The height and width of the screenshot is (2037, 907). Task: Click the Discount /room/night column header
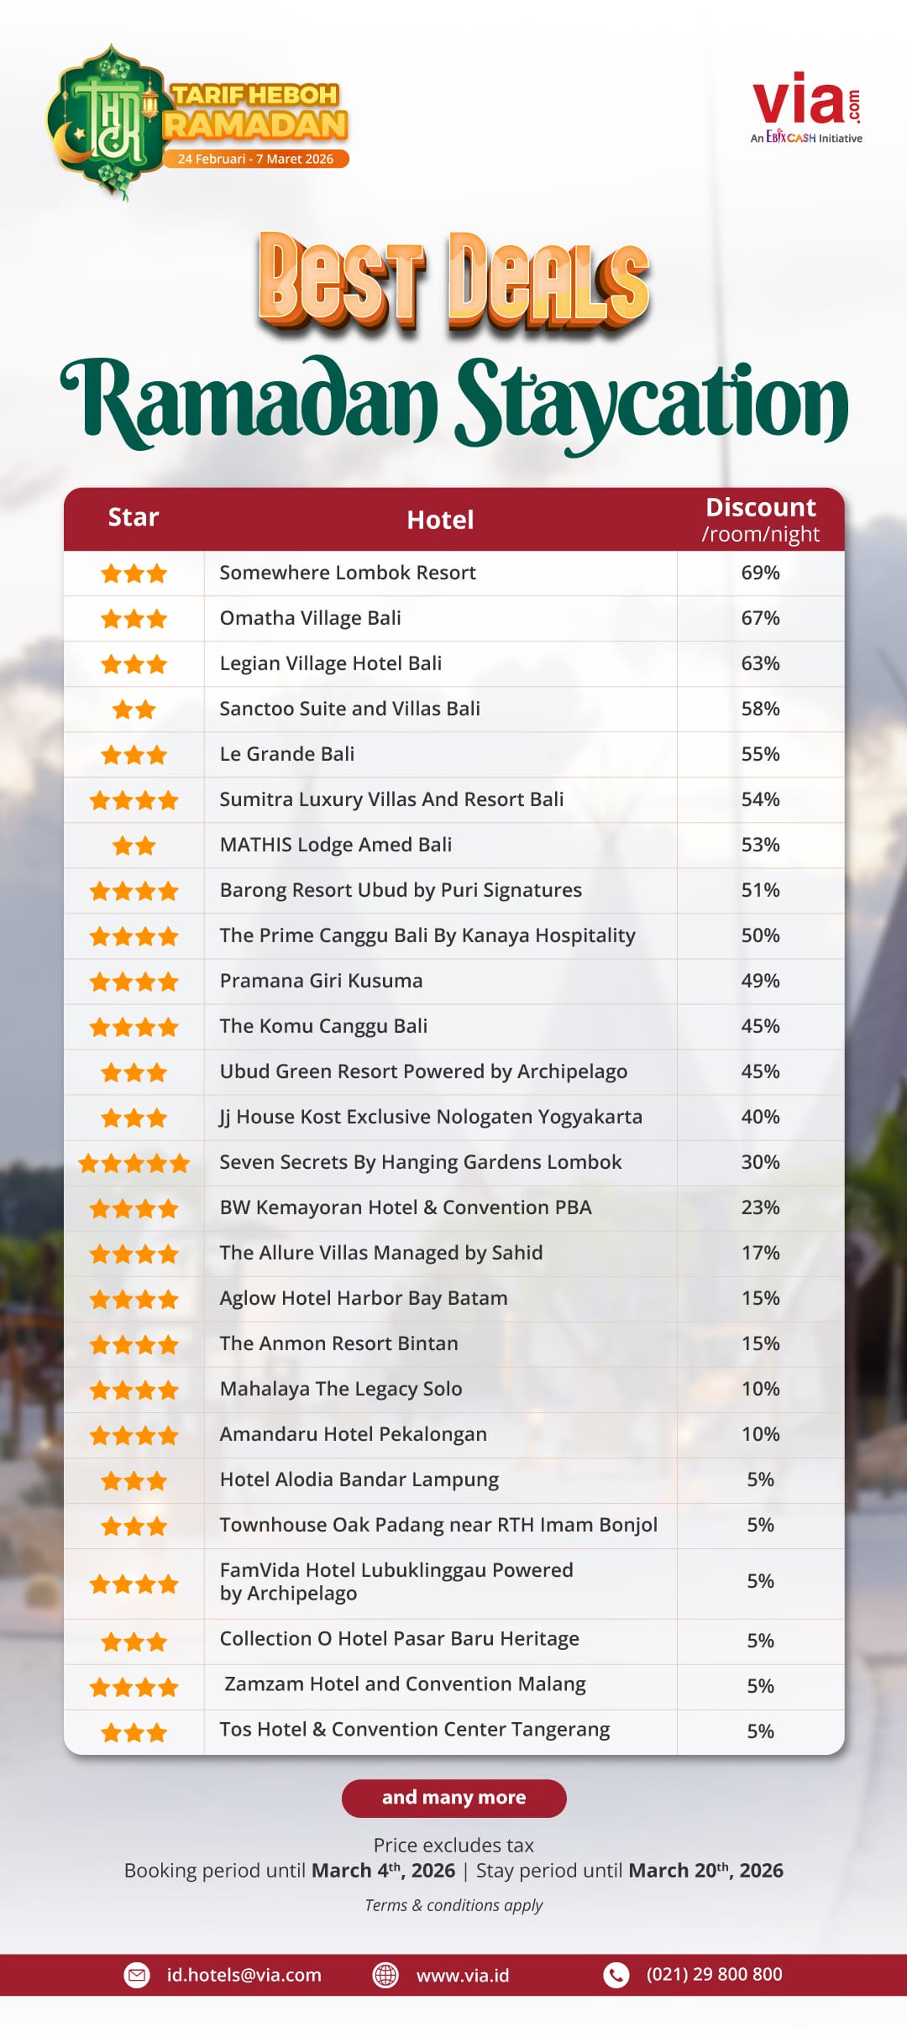point(760,520)
